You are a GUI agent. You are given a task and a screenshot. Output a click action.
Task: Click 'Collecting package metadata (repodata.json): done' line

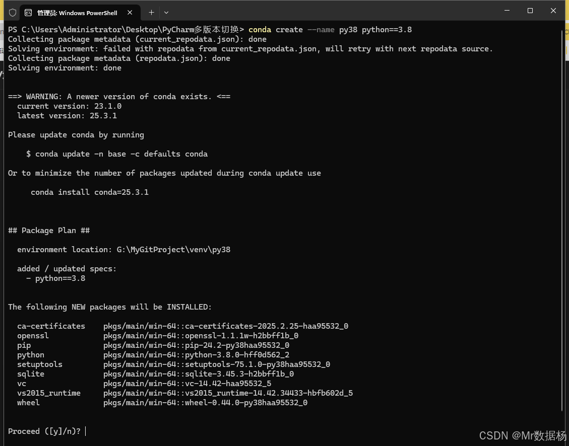(119, 58)
